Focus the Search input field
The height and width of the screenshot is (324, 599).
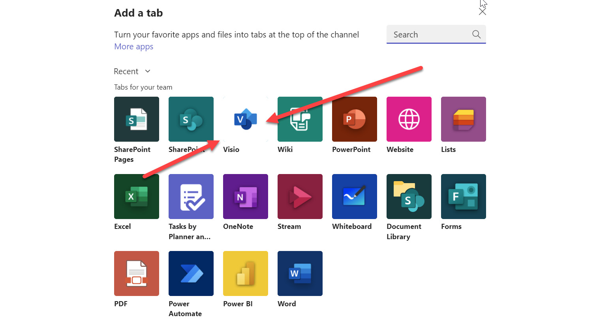tap(436, 34)
